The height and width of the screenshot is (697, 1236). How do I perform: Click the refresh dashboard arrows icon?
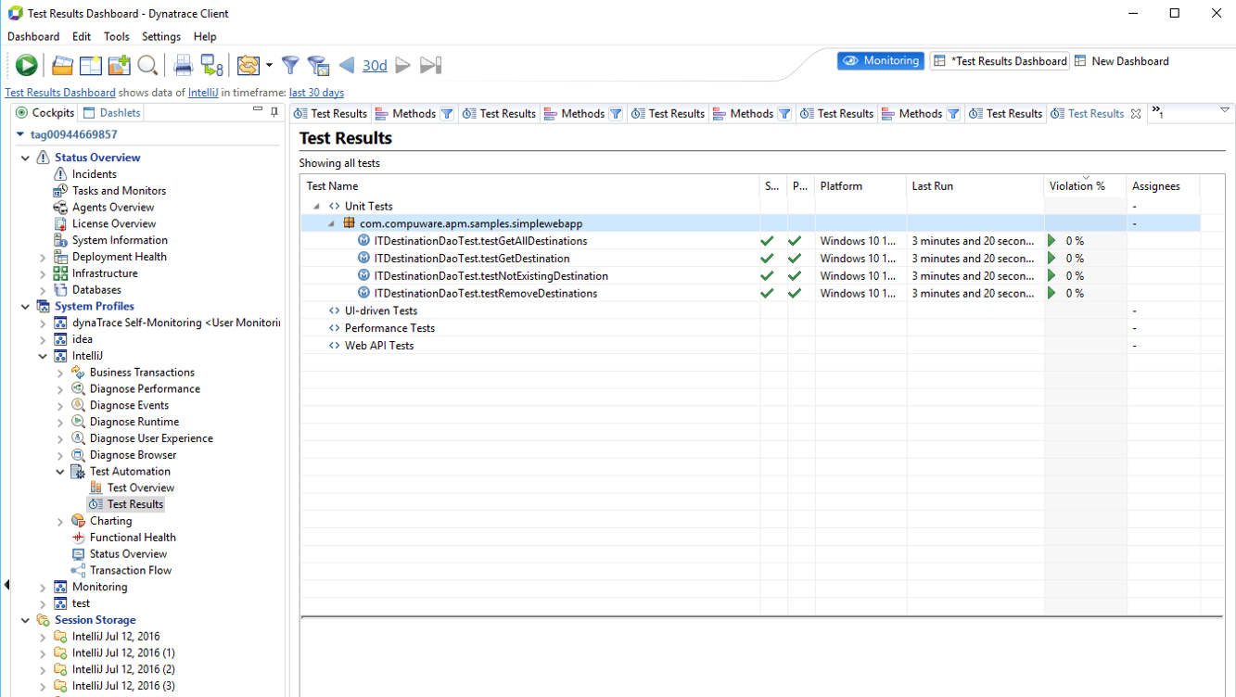pos(248,65)
